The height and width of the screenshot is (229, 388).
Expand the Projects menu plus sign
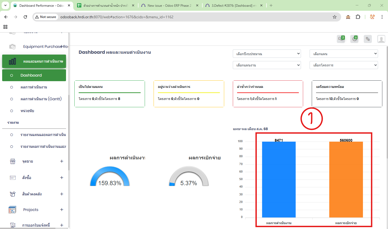[x=62, y=210]
